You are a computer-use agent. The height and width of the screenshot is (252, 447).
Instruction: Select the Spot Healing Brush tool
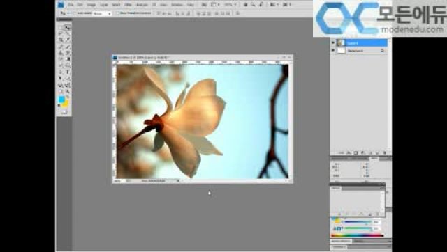tap(61, 47)
